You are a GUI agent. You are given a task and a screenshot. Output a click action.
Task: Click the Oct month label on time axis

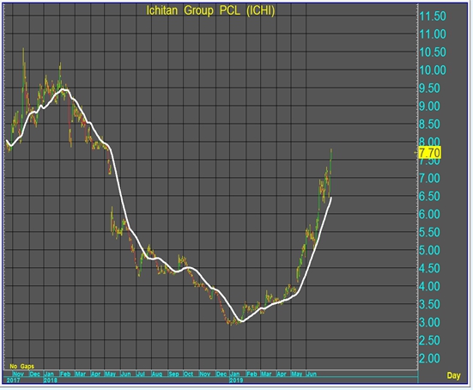coord(188,374)
